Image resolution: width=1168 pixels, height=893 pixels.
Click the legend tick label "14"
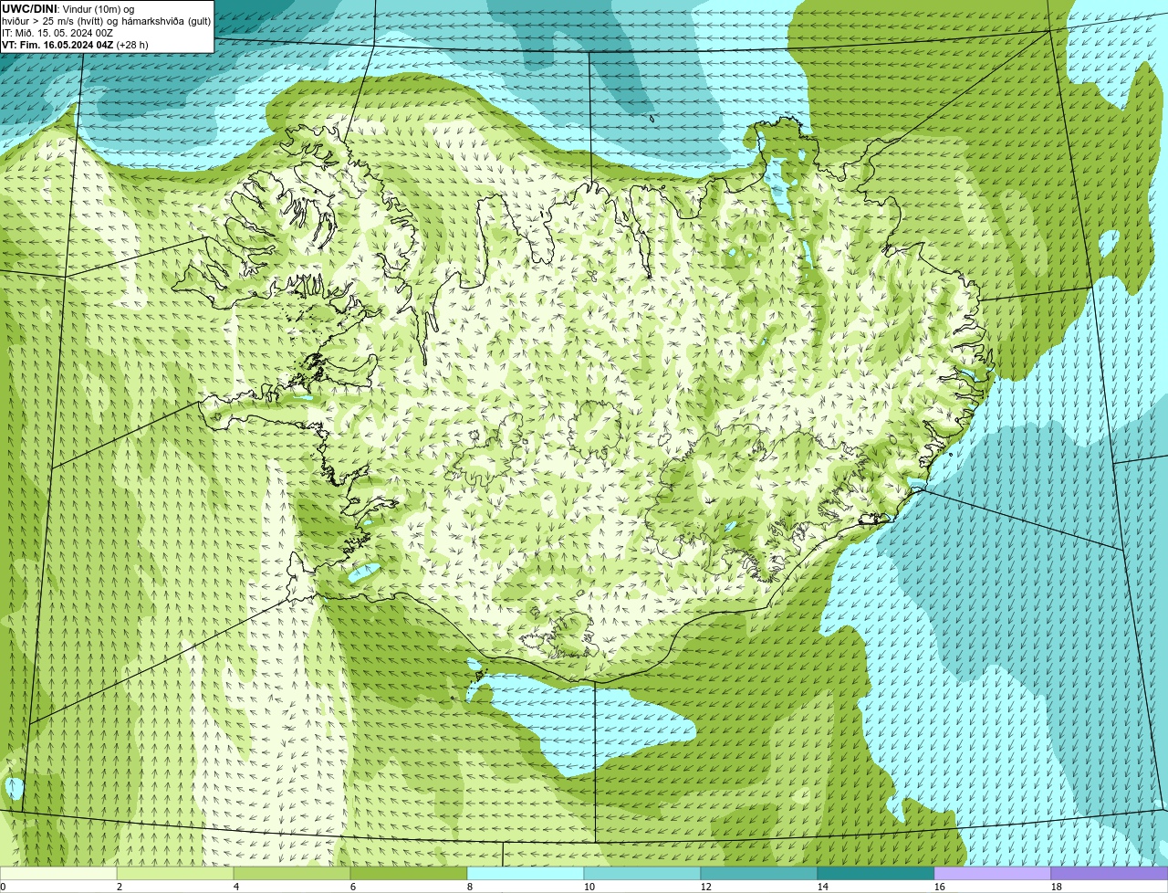pos(823,887)
